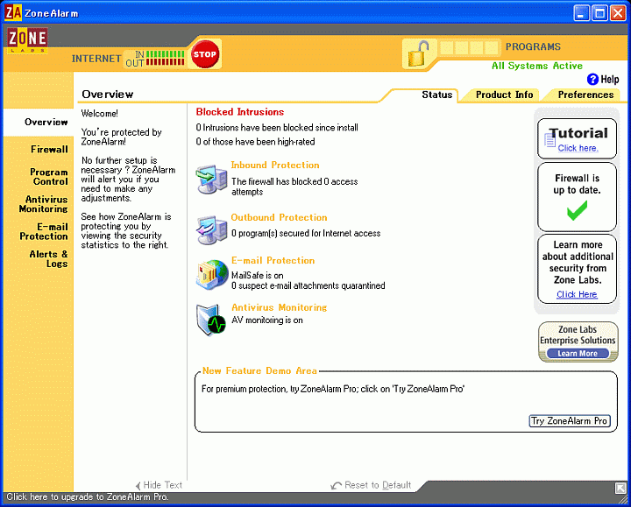631x507 pixels.
Task: Open Alerts & Logs panel
Action: (x=49, y=259)
